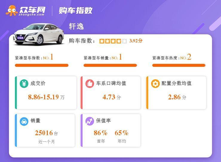Click the green yen 成交价 icon
The width and height of the screenshot is (221, 162).
pyautogui.click(x=24, y=84)
